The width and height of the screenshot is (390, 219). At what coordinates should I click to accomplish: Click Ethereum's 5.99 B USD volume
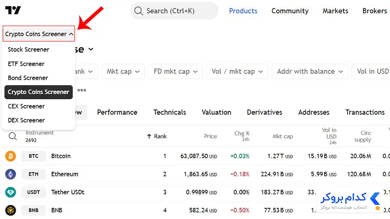coord(324,174)
